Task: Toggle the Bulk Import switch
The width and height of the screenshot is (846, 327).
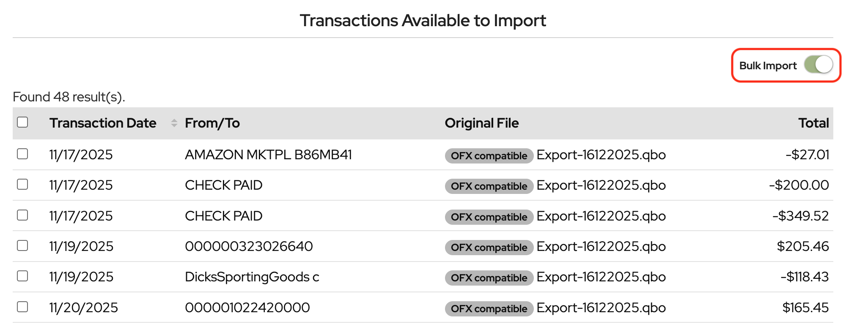Action: pyautogui.click(x=818, y=65)
